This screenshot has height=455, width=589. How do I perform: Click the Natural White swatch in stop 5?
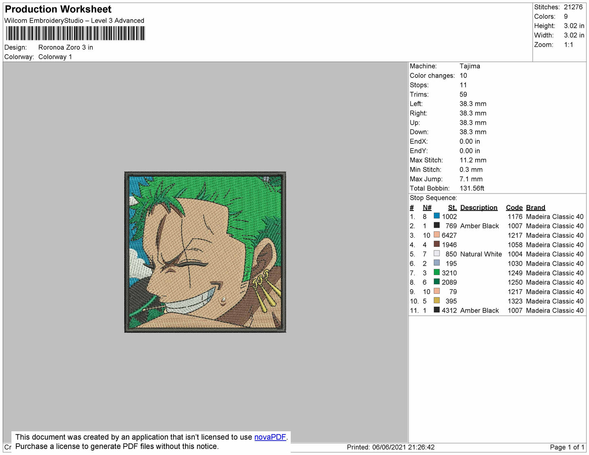(x=437, y=253)
